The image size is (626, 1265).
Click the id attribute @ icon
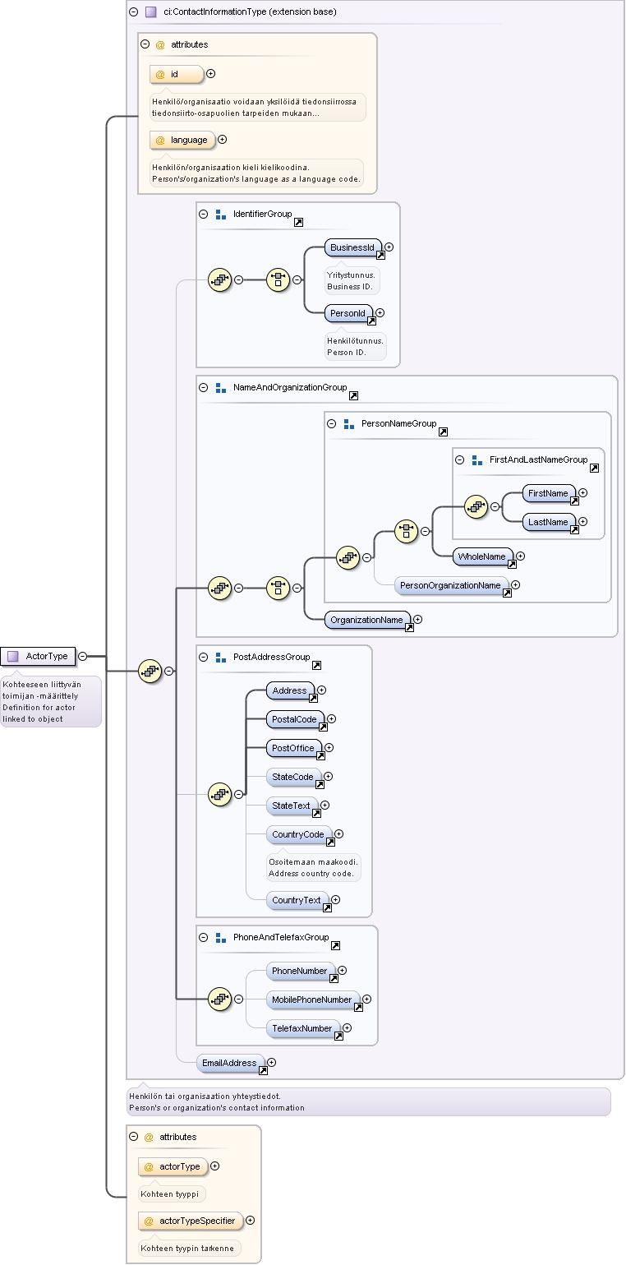click(x=160, y=74)
